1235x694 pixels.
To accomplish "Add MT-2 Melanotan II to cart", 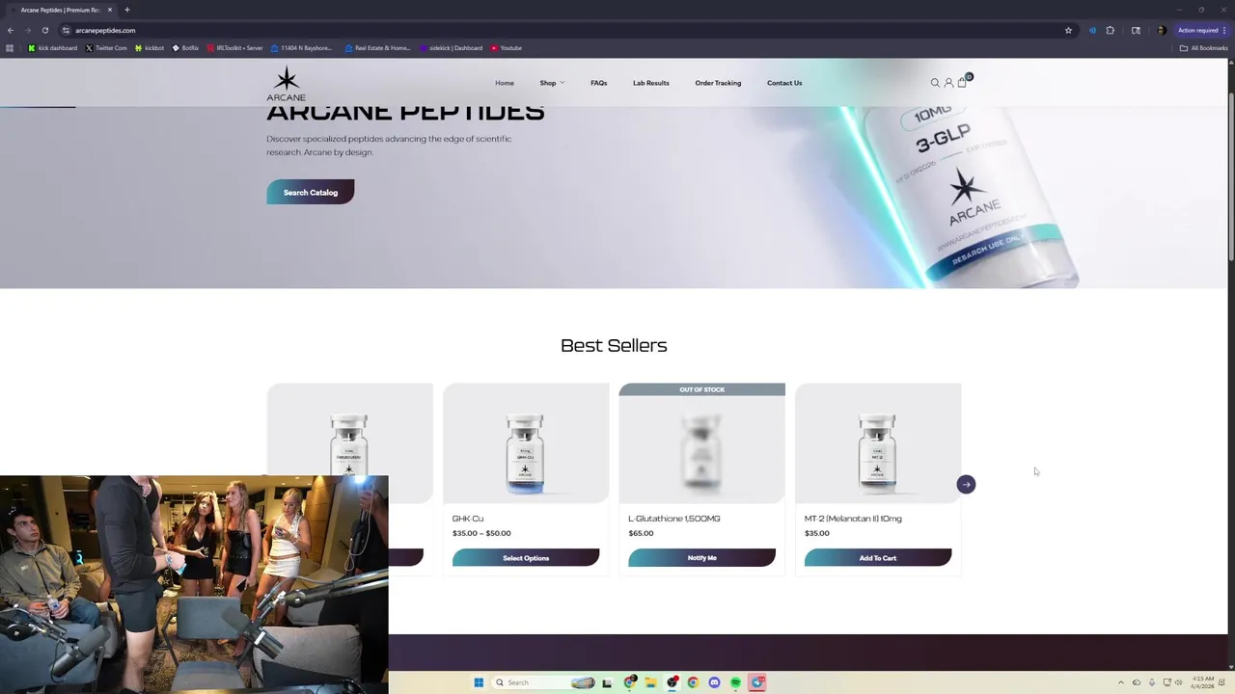I will [878, 558].
